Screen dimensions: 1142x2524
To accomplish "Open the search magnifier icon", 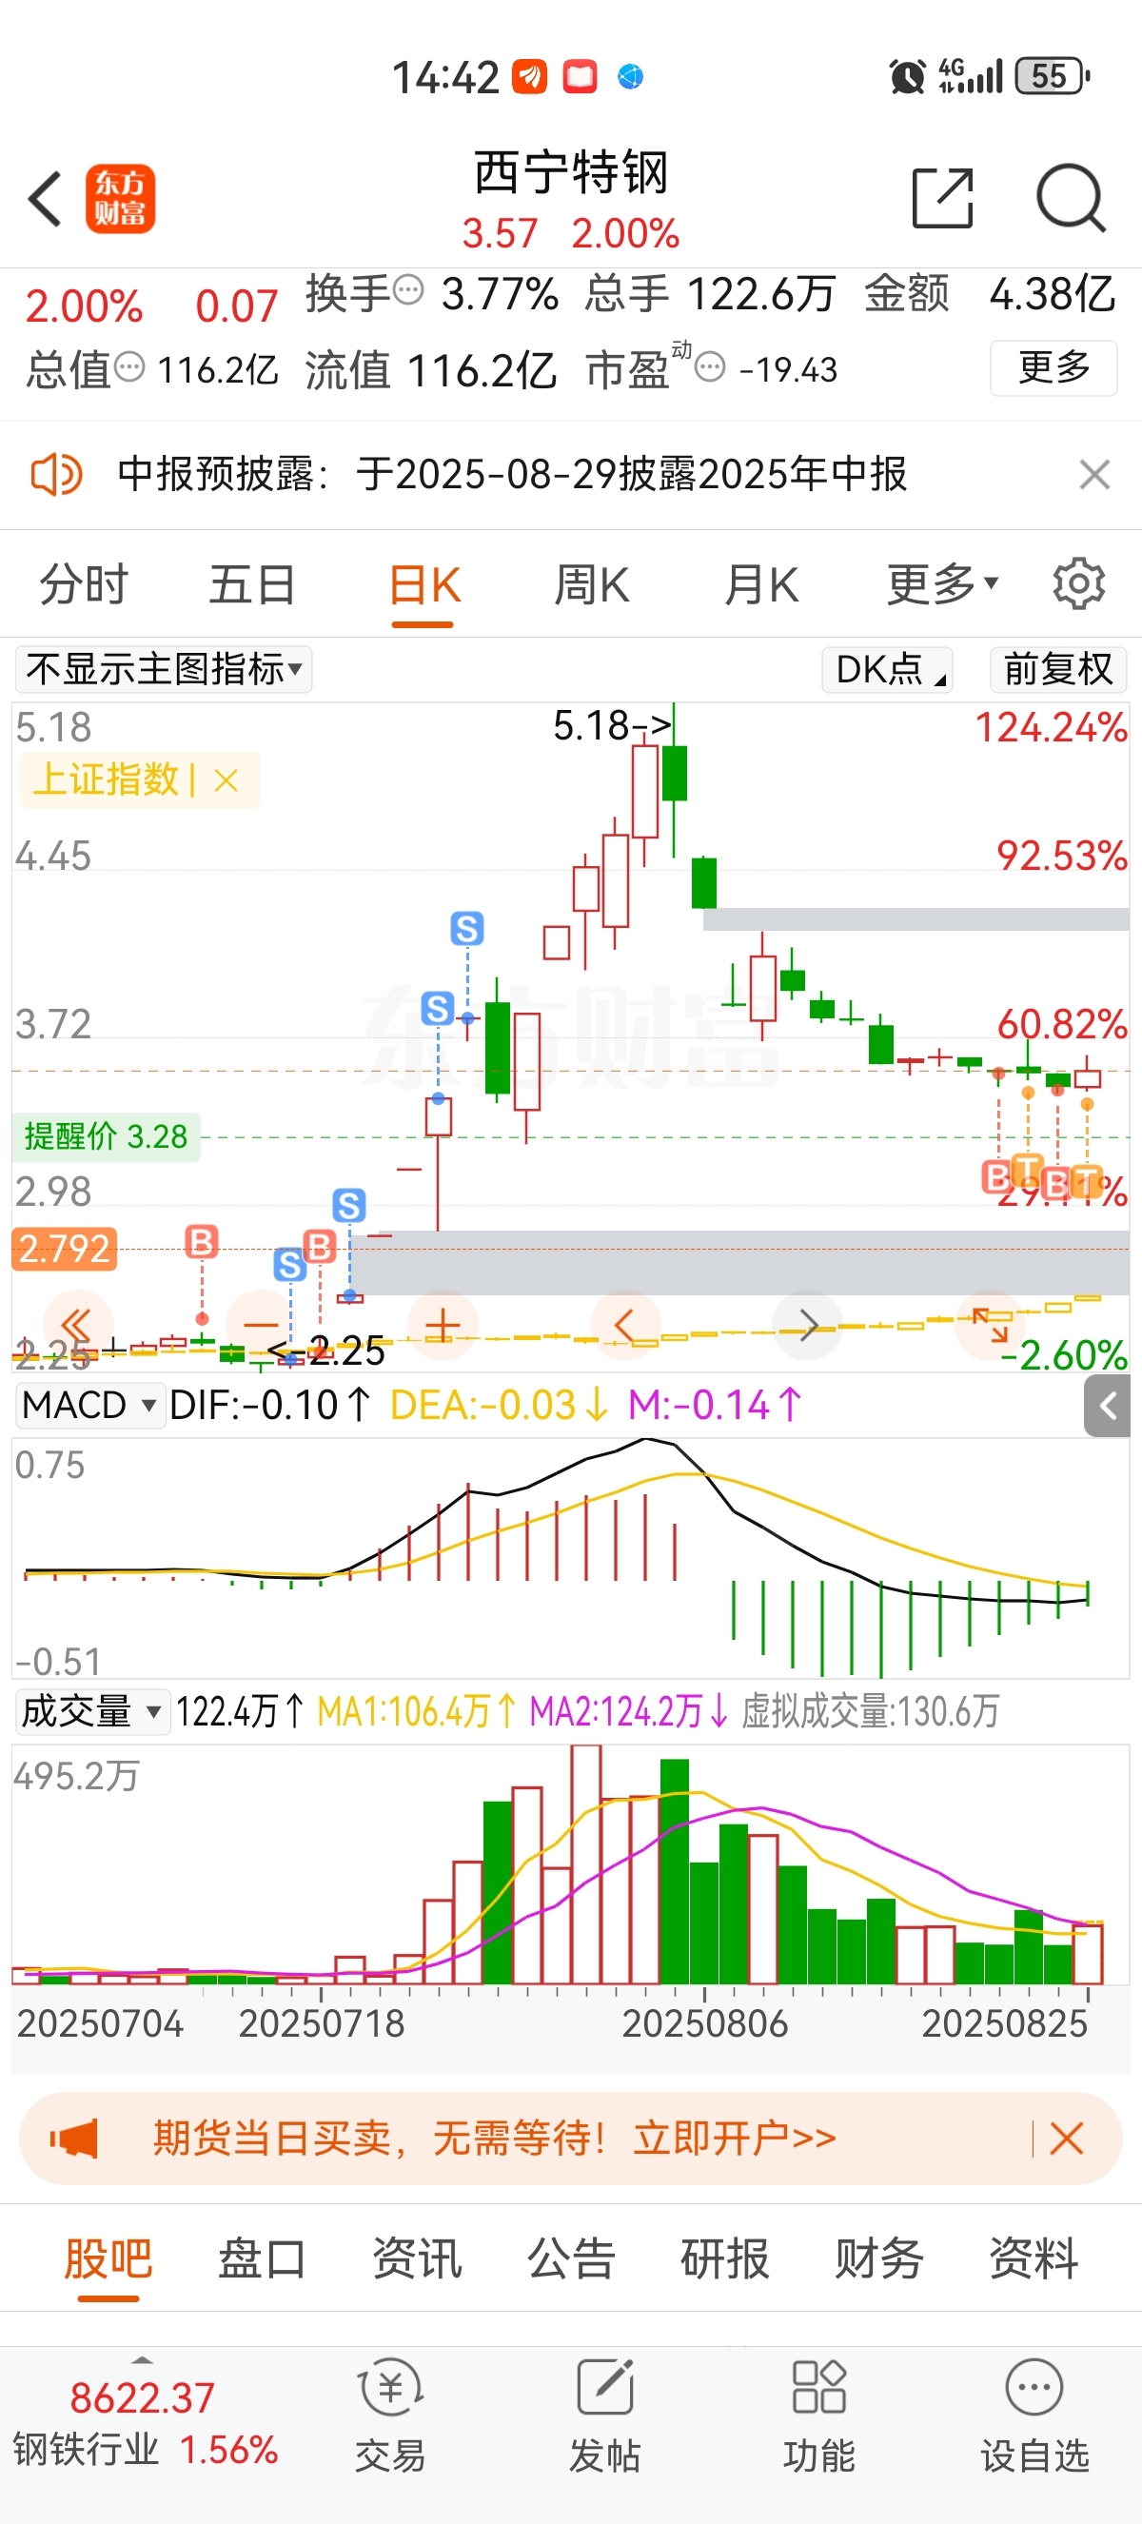I will (x=1072, y=198).
